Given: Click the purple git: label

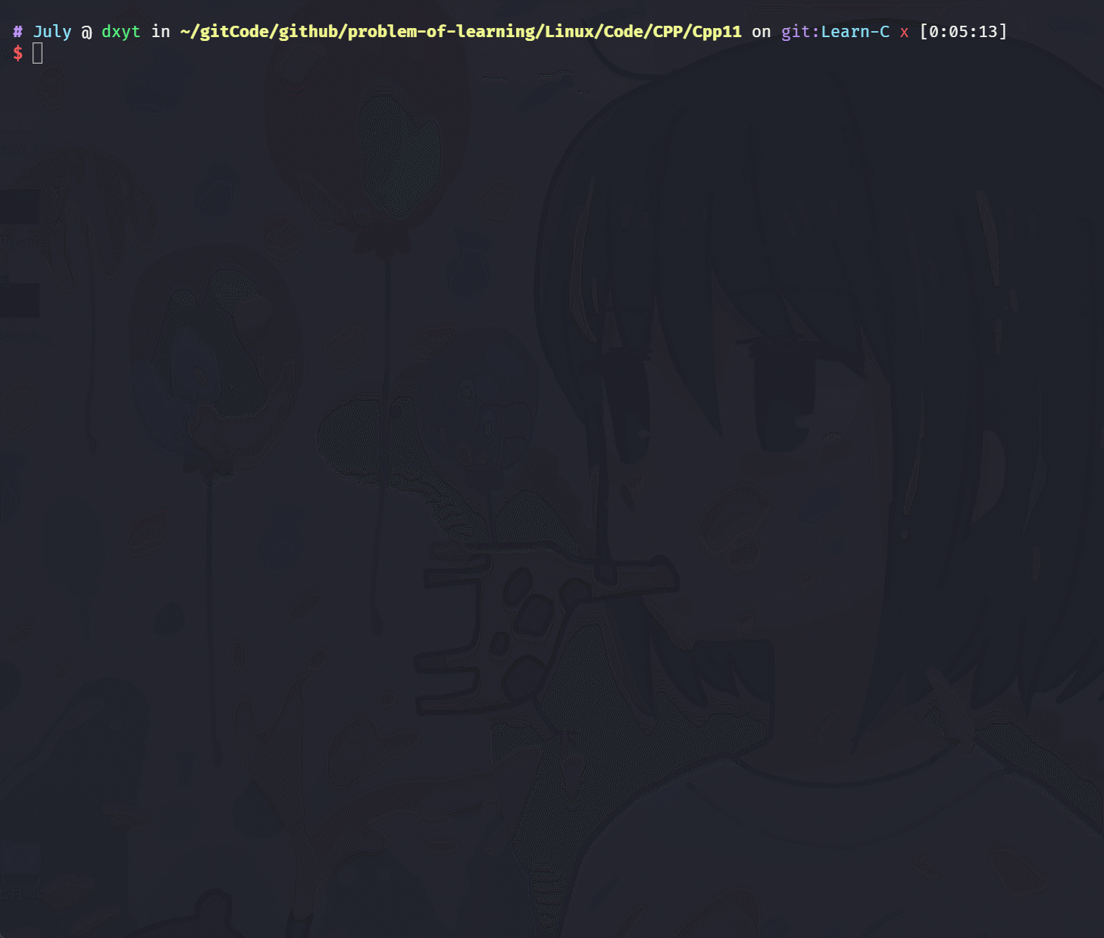Looking at the screenshot, I should (800, 32).
